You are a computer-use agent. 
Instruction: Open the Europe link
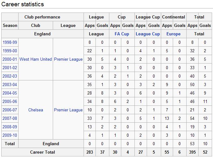point(173,34)
